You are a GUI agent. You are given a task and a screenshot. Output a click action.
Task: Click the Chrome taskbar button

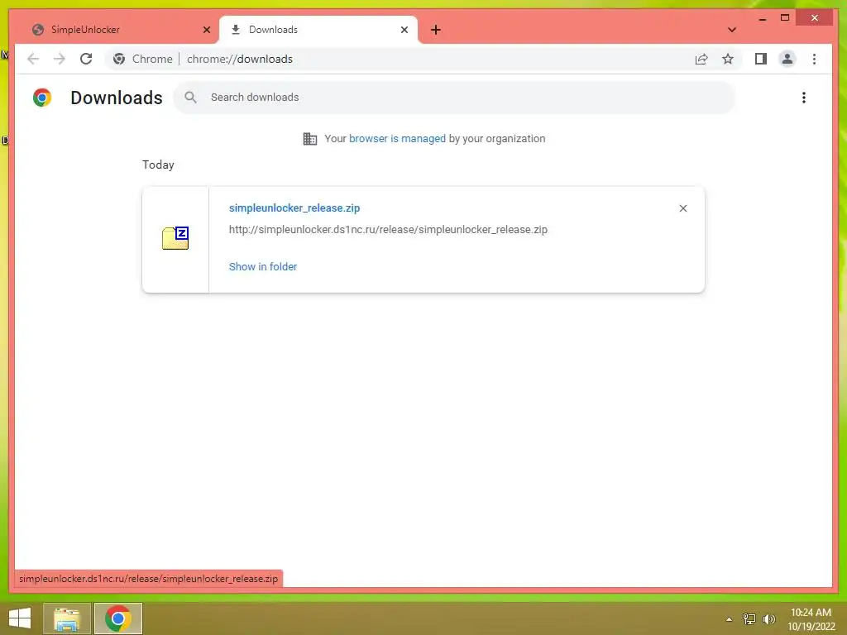[x=117, y=618]
